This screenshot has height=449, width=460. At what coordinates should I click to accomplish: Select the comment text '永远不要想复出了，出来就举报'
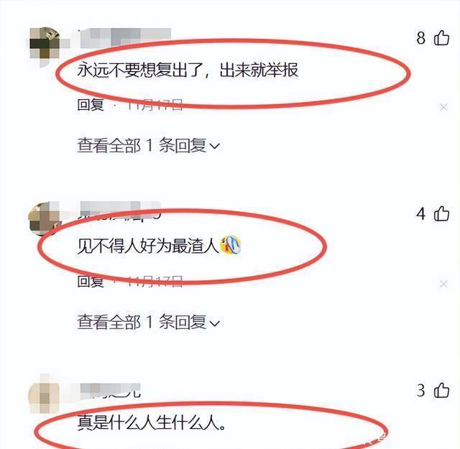click(188, 70)
